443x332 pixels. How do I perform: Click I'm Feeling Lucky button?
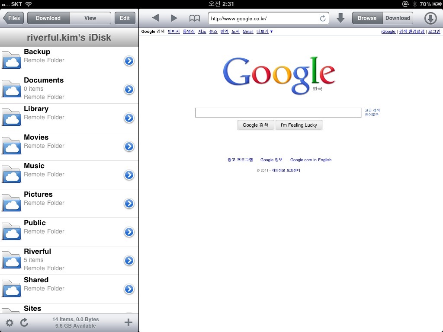pos(299,125)
